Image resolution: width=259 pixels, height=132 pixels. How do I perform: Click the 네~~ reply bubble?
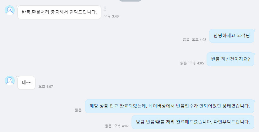point(26,83)
